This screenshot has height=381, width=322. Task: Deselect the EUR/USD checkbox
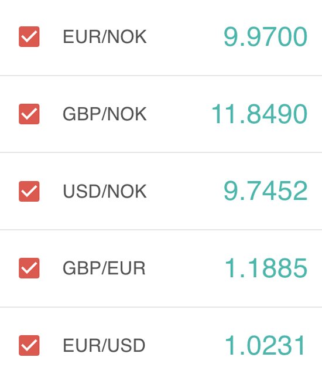pyautogui.click(x=29, y=345)
